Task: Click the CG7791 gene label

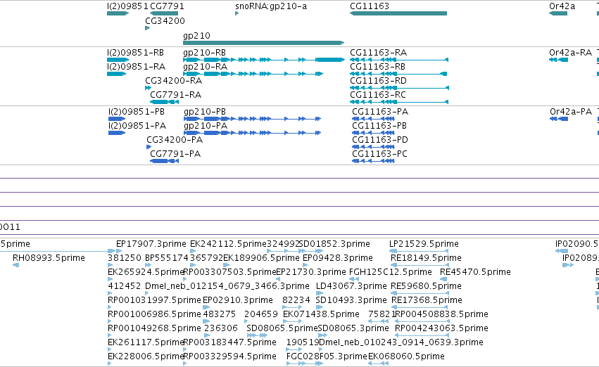Action: [167, 6]
